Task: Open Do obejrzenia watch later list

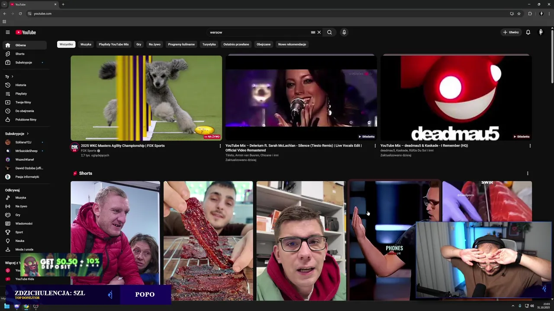Action: point(25,111)
